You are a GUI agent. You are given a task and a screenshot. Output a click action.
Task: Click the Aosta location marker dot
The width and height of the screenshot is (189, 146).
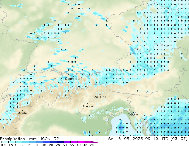(23, 111)
